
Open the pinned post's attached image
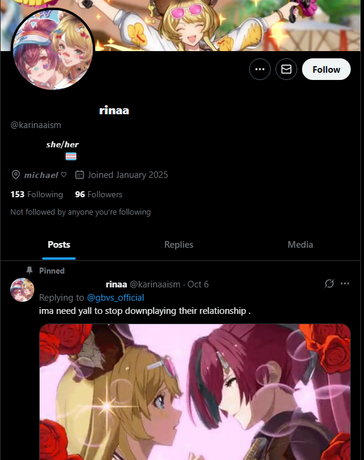(195, 391)
